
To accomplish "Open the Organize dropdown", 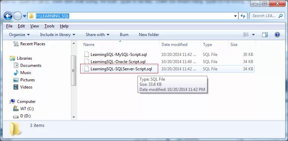I will tap(19, 35).
